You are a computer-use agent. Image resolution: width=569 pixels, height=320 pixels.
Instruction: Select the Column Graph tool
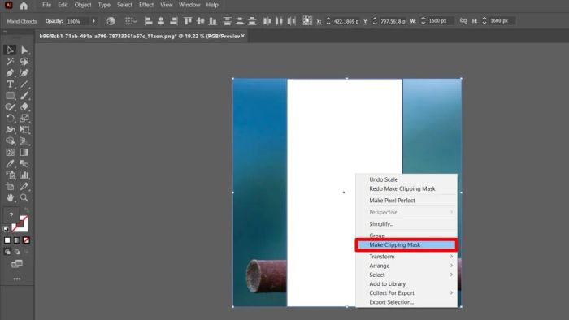coord(24,175)
